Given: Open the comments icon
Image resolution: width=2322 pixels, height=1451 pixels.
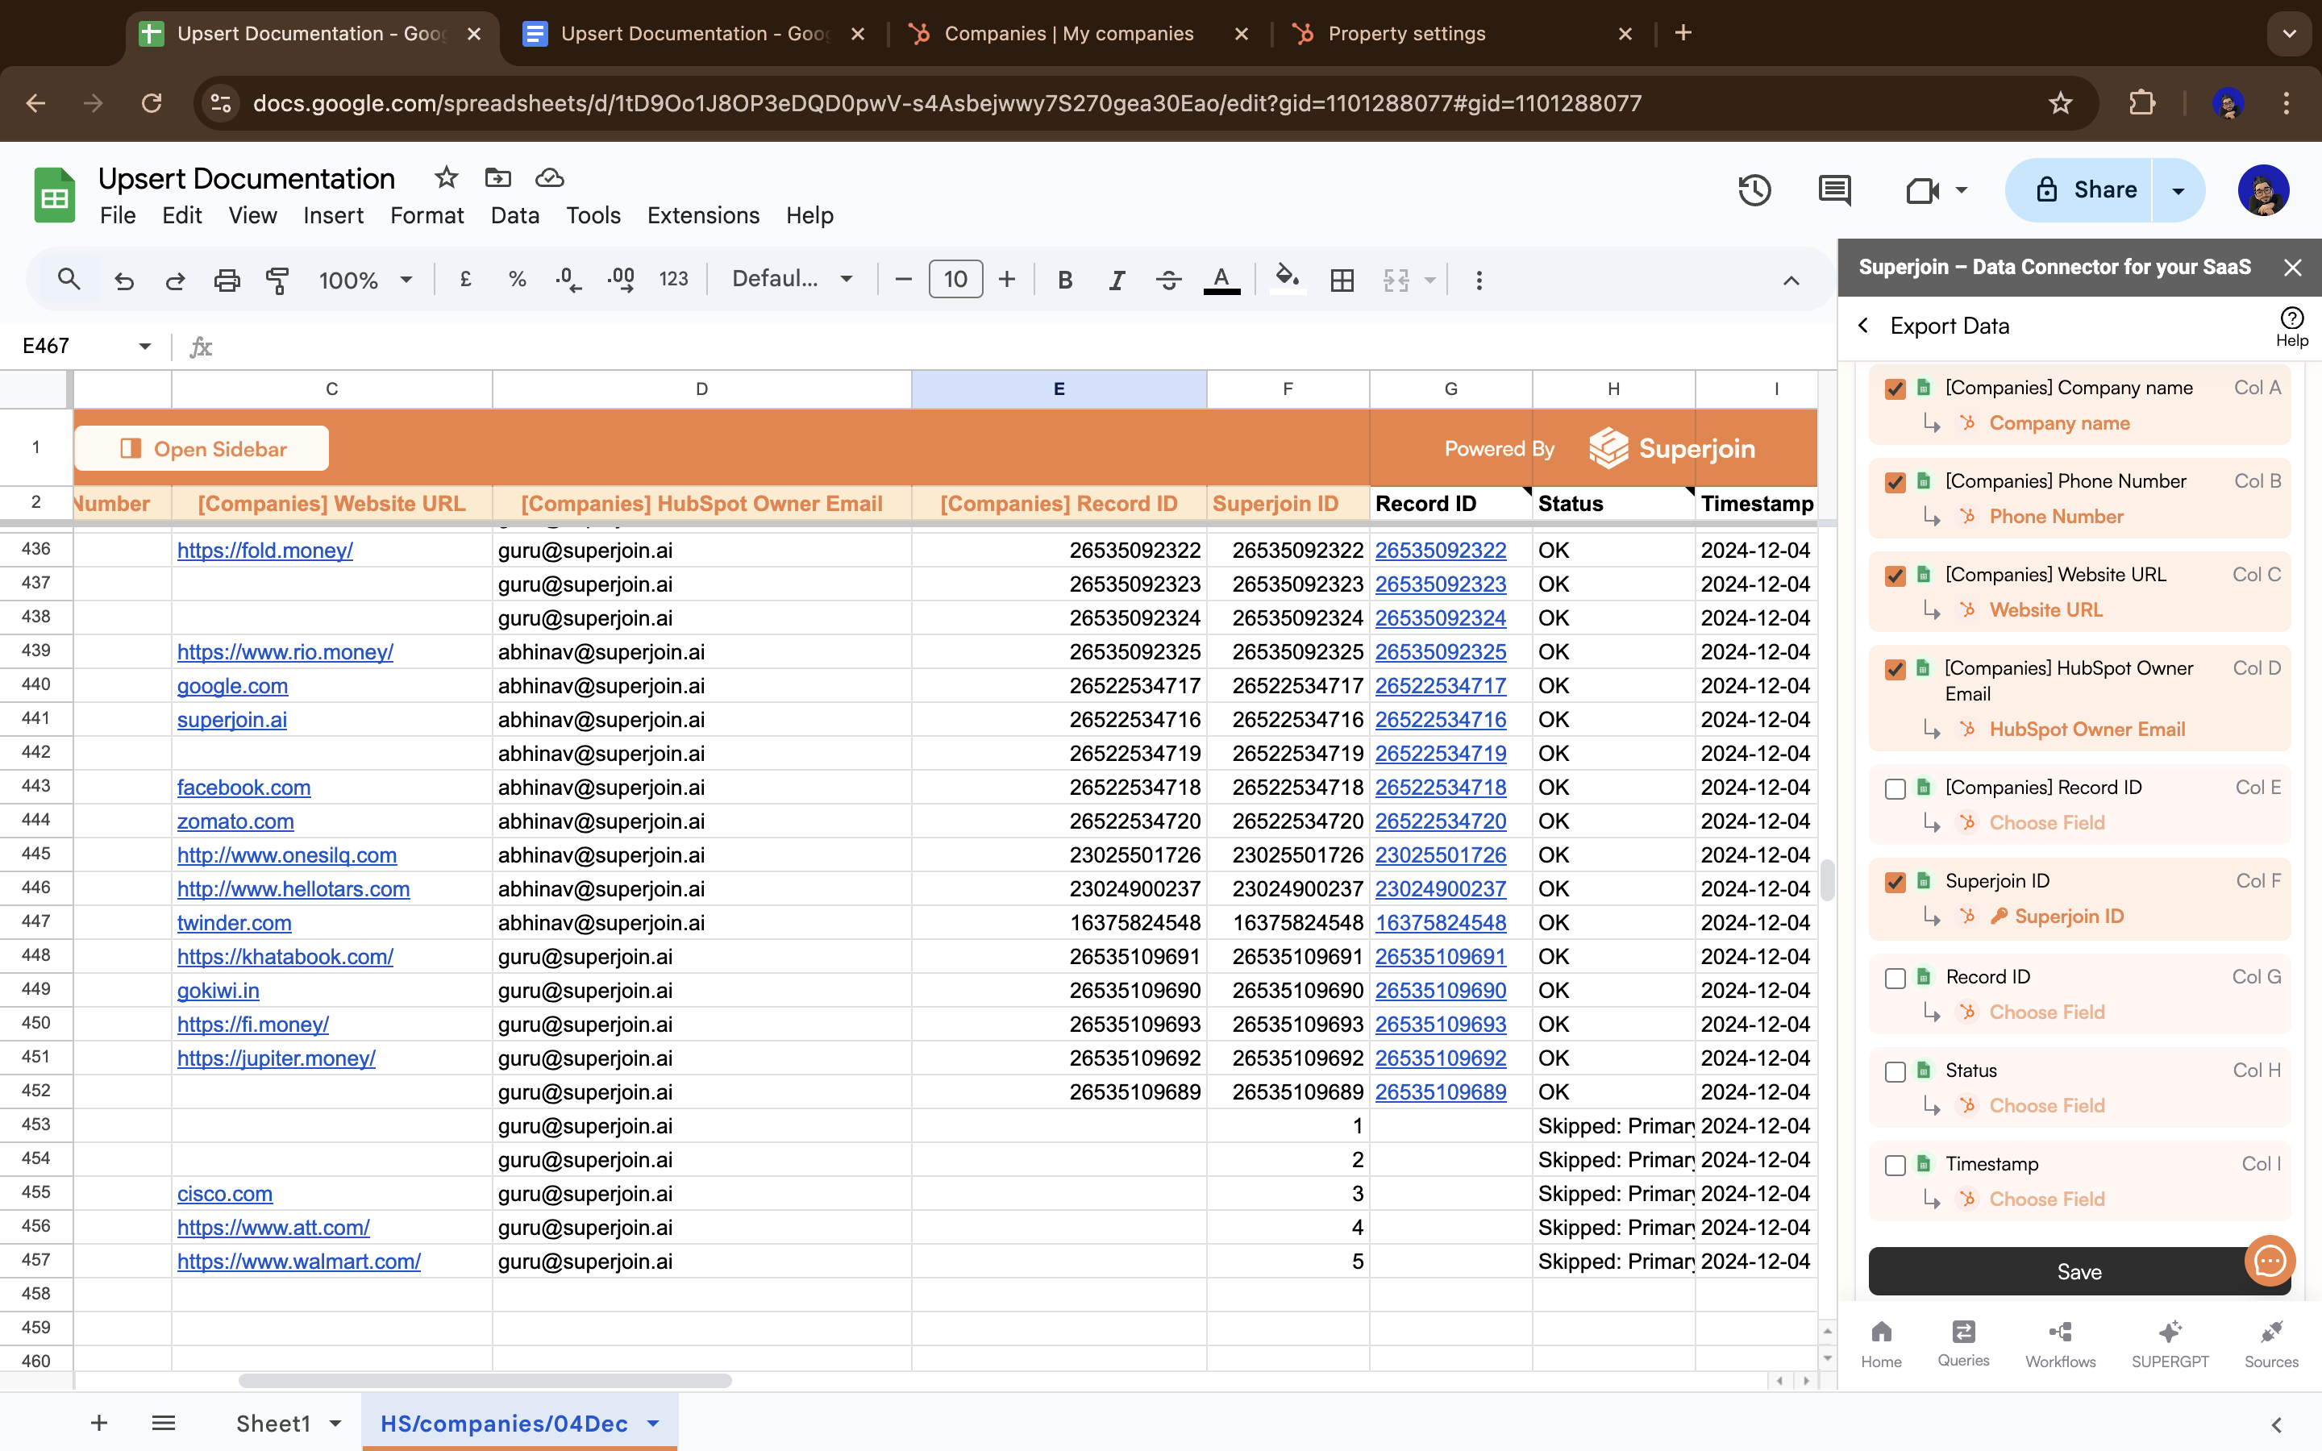Looking at the screenshot, I should pyautogui.click(x=1833, y=190).
